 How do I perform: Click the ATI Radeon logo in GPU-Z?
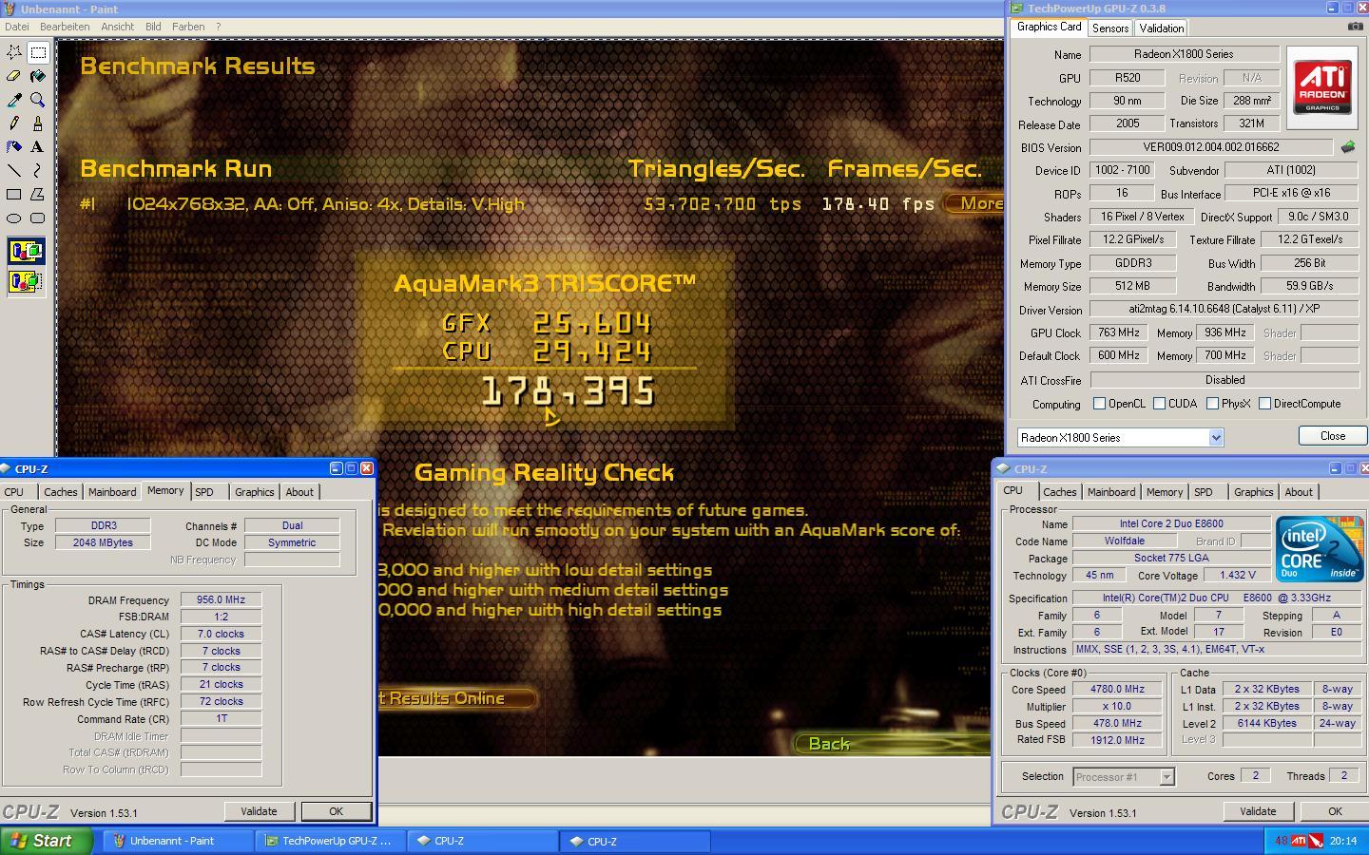1322,87
